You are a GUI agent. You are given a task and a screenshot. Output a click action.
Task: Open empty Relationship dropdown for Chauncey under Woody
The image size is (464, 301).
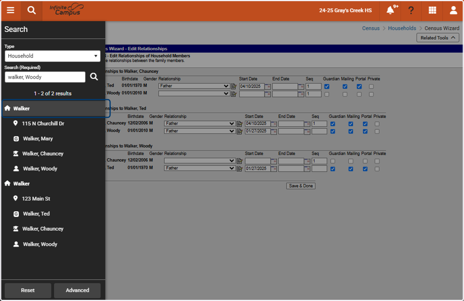200,161
